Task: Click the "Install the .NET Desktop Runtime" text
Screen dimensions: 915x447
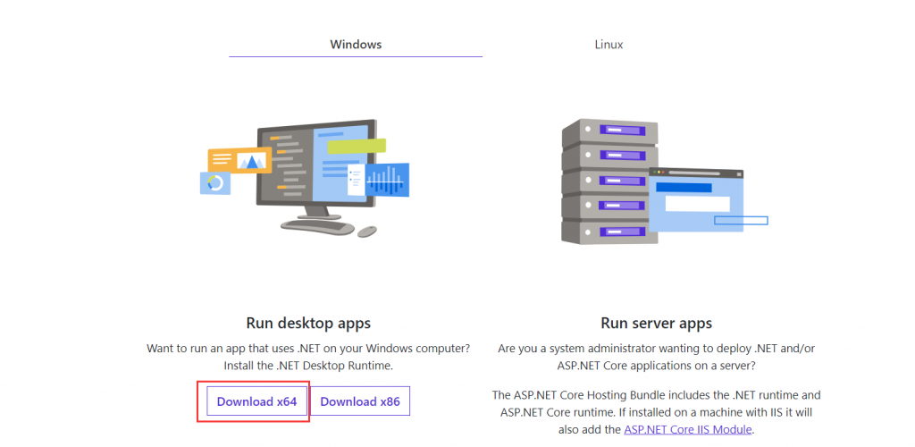Action: pos(308,365)
